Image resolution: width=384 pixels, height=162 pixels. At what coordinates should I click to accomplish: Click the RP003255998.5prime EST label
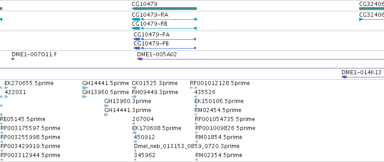click(x=30, y=137)
